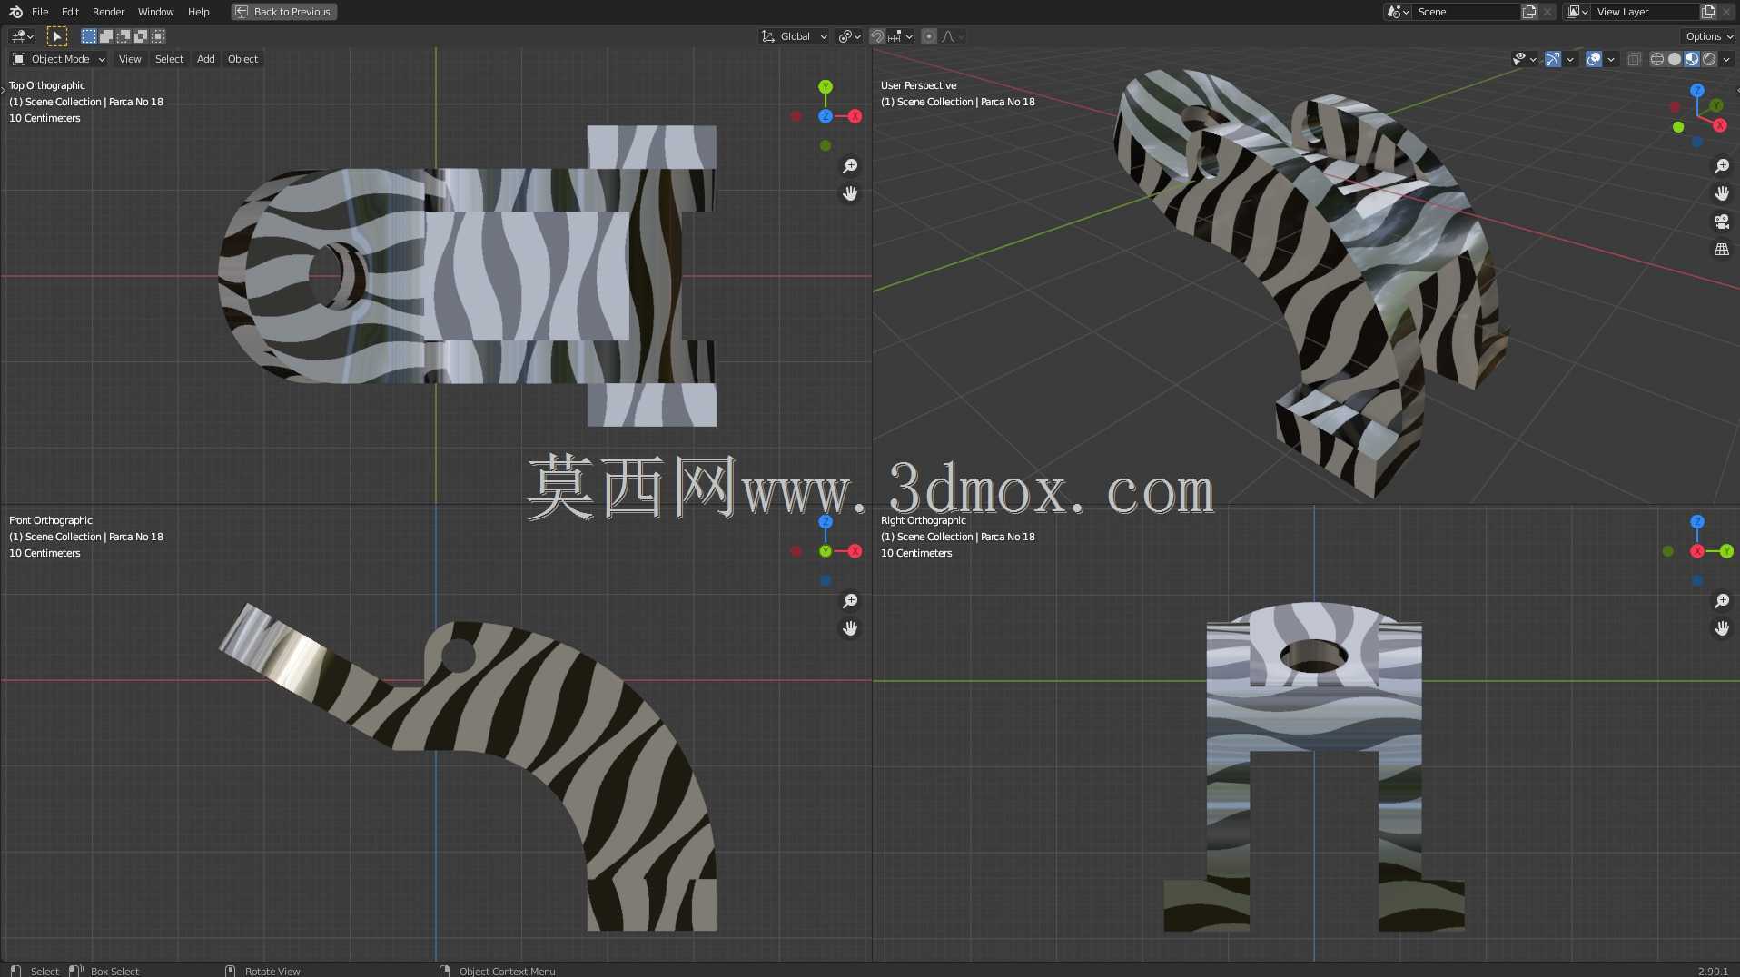
Task: Open the File menu
Action: (40, 12)
